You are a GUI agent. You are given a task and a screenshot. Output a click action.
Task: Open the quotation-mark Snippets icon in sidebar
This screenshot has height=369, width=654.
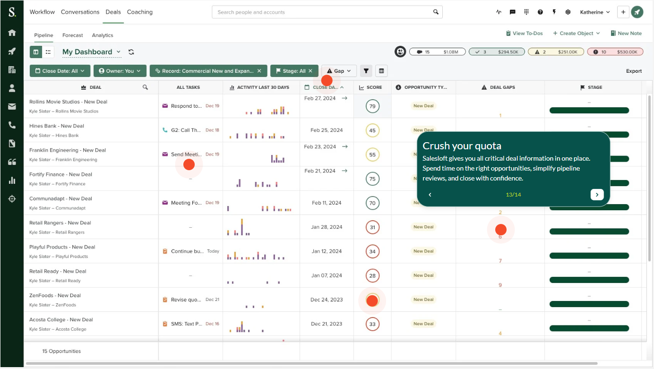click(x=12, y=162)
